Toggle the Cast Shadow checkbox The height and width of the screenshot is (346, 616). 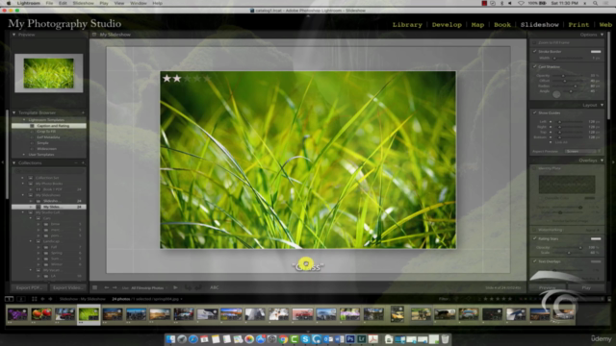[535, 66]
